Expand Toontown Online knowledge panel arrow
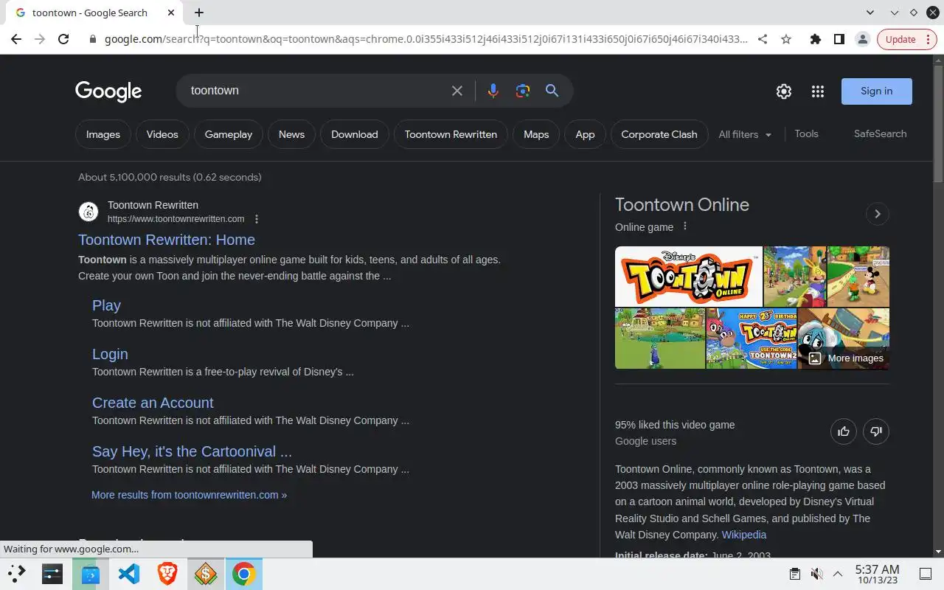Viewport: 944px width, 590px height. click(x=878, y=214)
